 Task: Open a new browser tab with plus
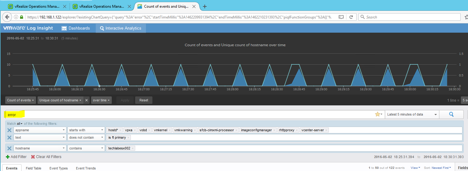coord(205,6)
